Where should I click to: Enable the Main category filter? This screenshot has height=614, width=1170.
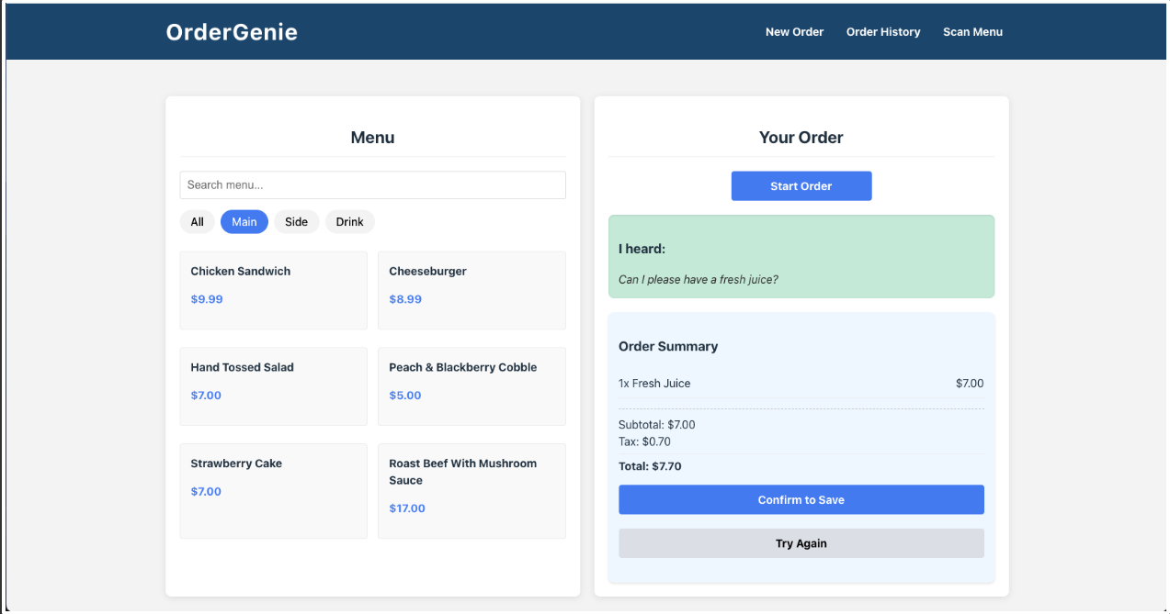(x=244, y=221)
